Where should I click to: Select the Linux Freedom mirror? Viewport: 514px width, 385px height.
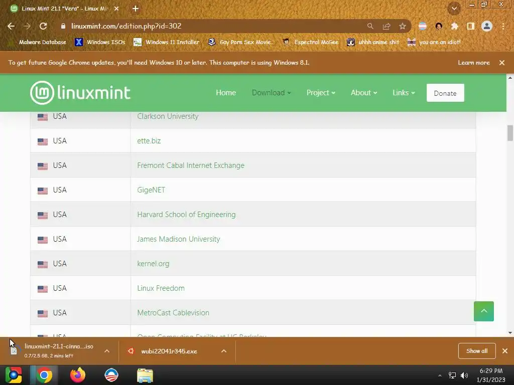pos(161,288)
